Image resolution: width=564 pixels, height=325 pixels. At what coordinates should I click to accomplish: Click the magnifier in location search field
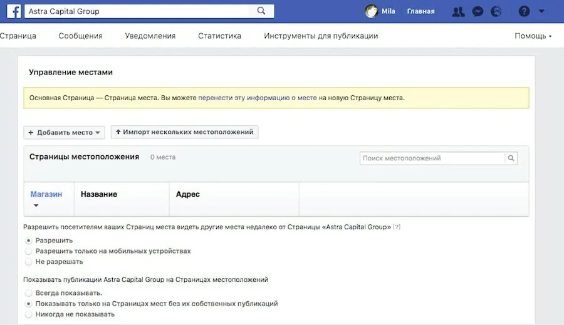tap(511, 158)
